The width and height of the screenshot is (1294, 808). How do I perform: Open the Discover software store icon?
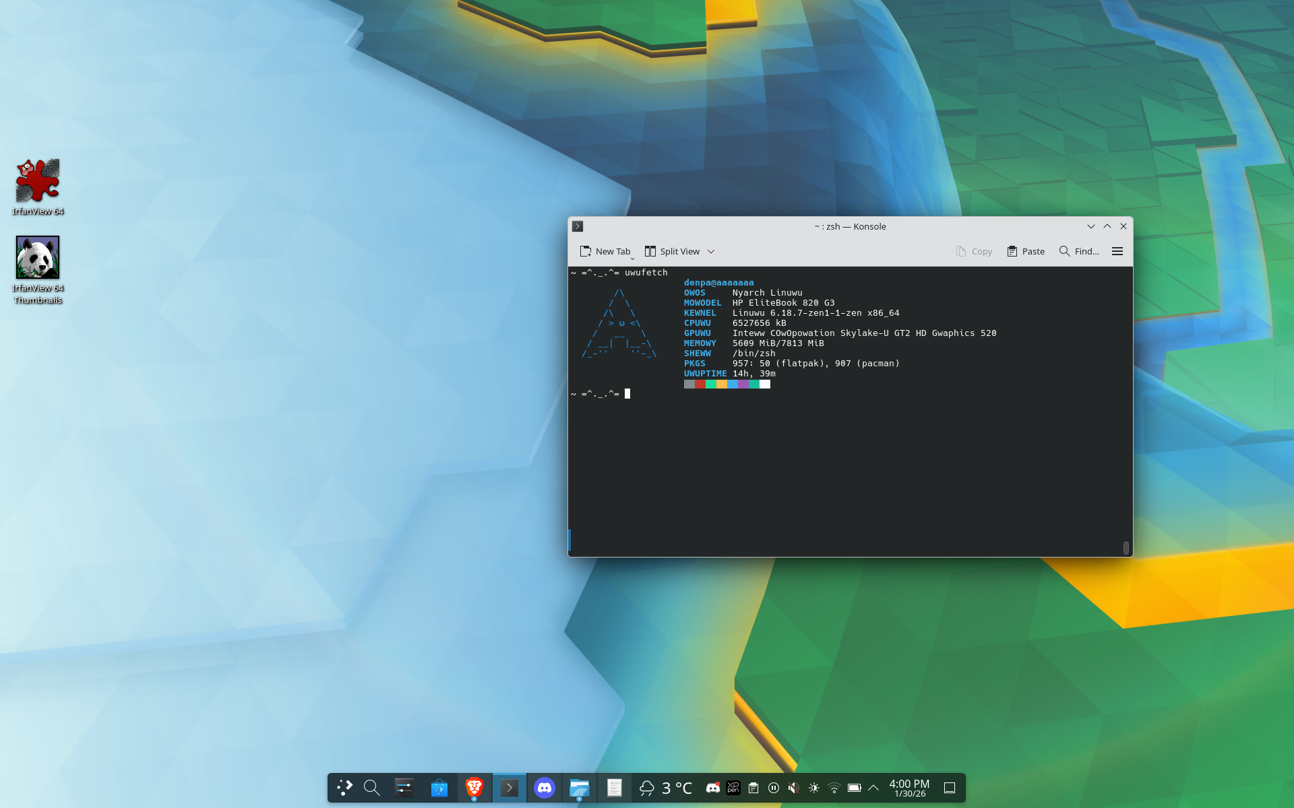pyautogui.click(x=439, y=788)
